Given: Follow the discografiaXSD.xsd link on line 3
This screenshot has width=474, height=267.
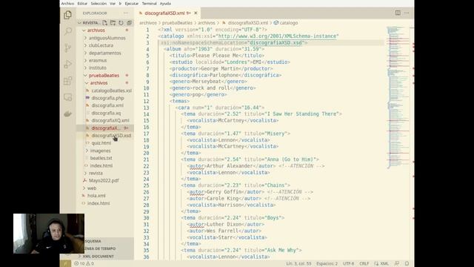Looking at the screenshot, I should pos(276,43).
